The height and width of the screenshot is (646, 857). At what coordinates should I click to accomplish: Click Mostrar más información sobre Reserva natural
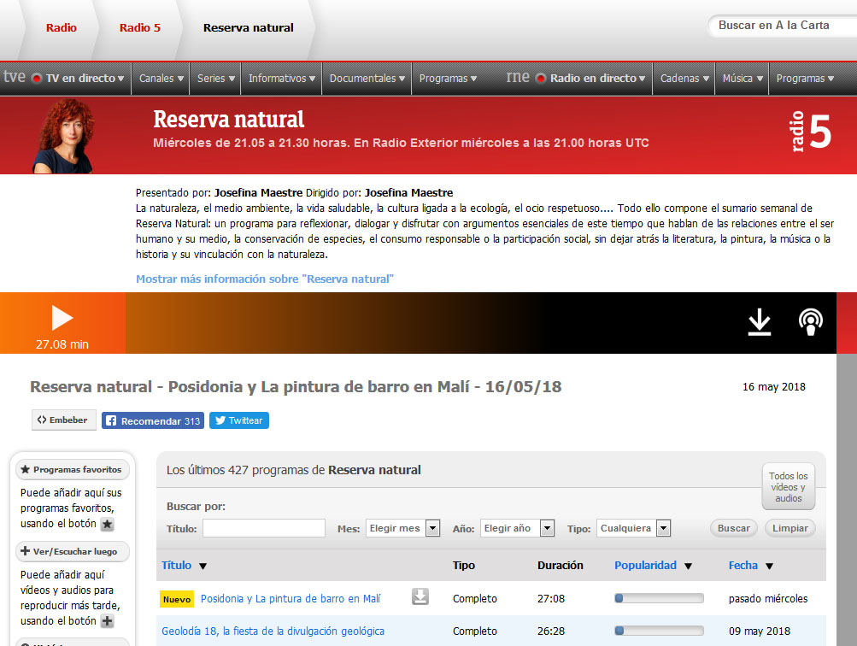265,279
